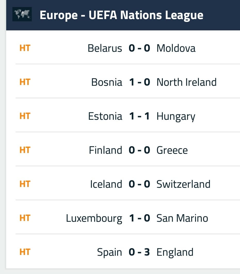Open Finland vs Greece 0 - 0 score

click(139, 150)
